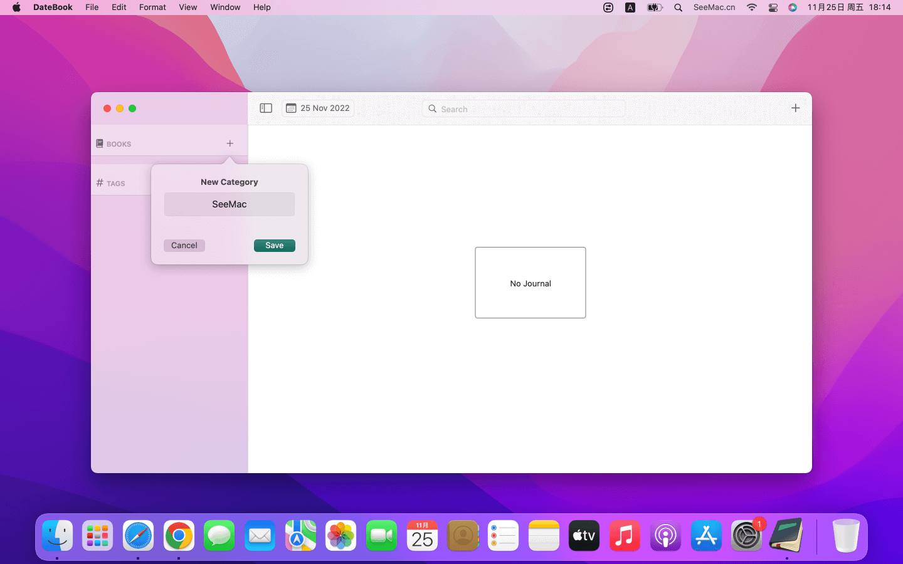Open the Format menu
The image size is (903, 564).
pyautogui.click(x=152, y=8)
